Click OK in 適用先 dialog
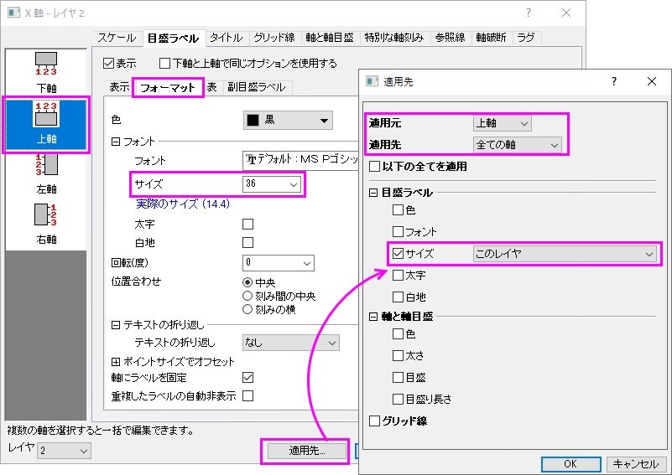The width and height of the screenshot is (672, 475). (x=570, y=464)
